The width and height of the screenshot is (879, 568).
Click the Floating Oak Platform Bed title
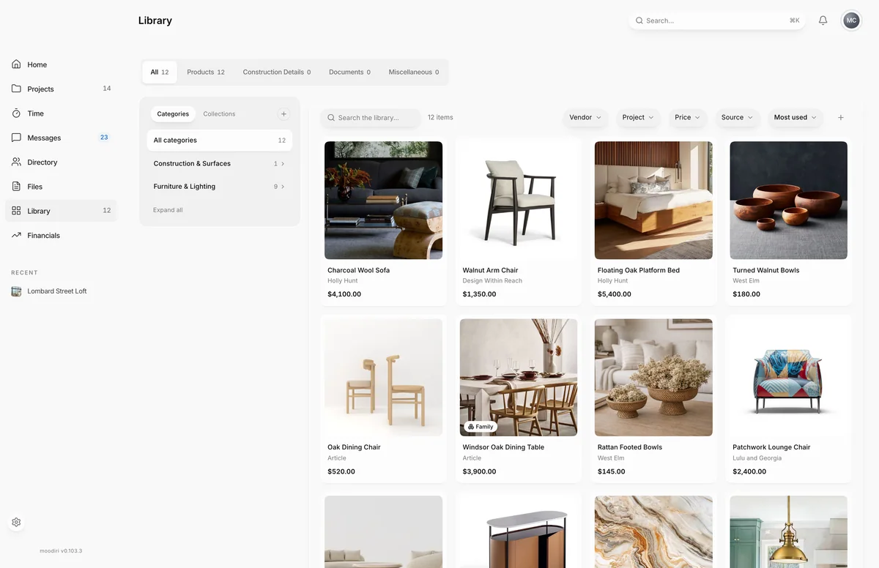[x=639, y=270]
